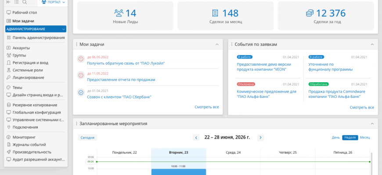The image size is (382, 175).
Task: Click the list view icon in the sidebar header
Action: coord(17,3)
